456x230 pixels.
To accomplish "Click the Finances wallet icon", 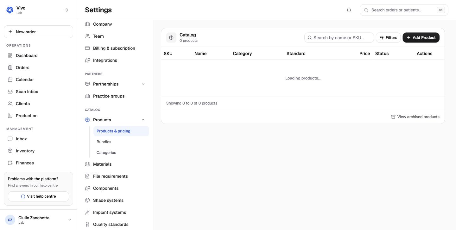I will pos(10,163).
